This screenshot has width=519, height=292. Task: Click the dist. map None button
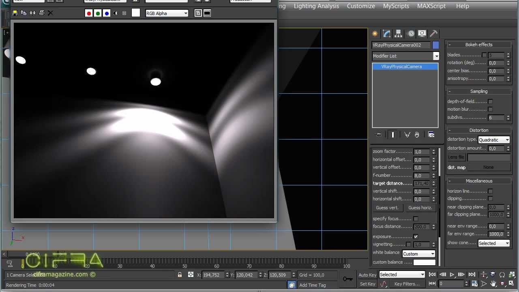point(488,167)
